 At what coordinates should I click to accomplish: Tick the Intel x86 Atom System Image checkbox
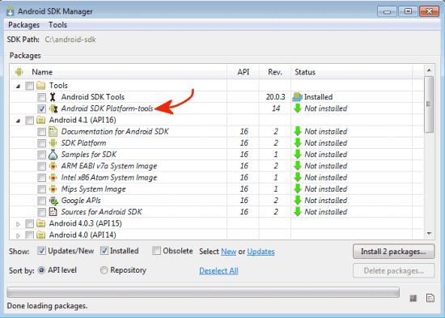coord(41,178)
